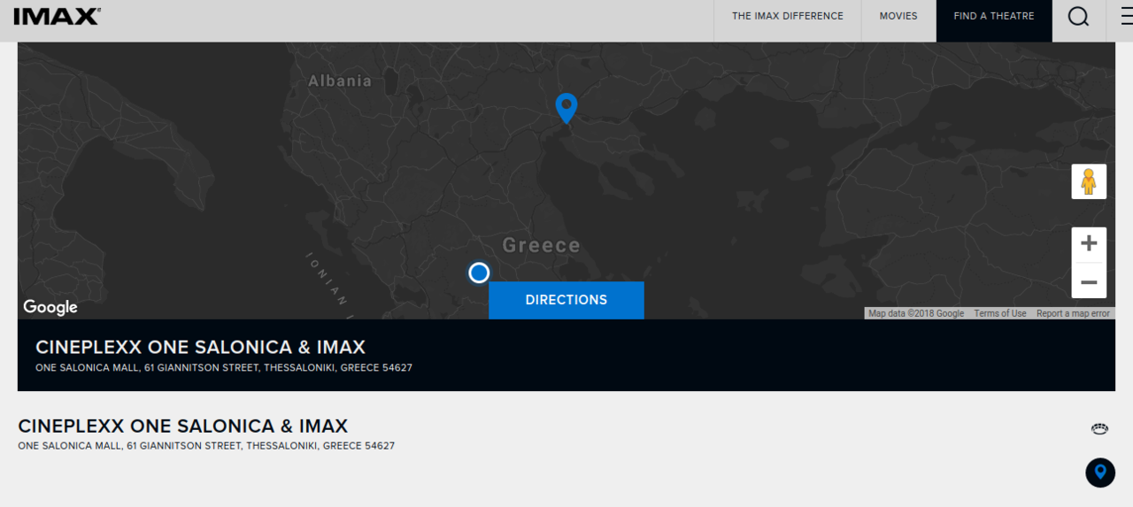Viewport: 1133px width, 507px height.
Task: Click the blue theatre map pin
Action: point(566,108)
